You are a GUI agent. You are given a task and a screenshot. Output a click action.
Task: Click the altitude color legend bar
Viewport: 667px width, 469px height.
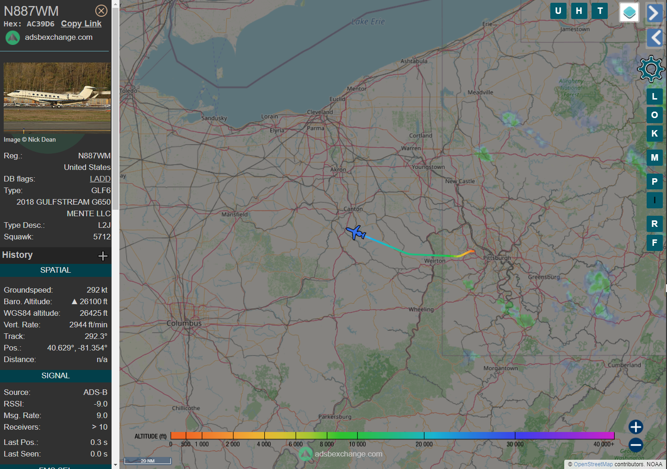pos(393,436)
